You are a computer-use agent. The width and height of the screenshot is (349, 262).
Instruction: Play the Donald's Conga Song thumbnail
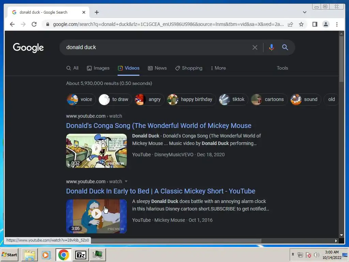[x=96, y=151]
